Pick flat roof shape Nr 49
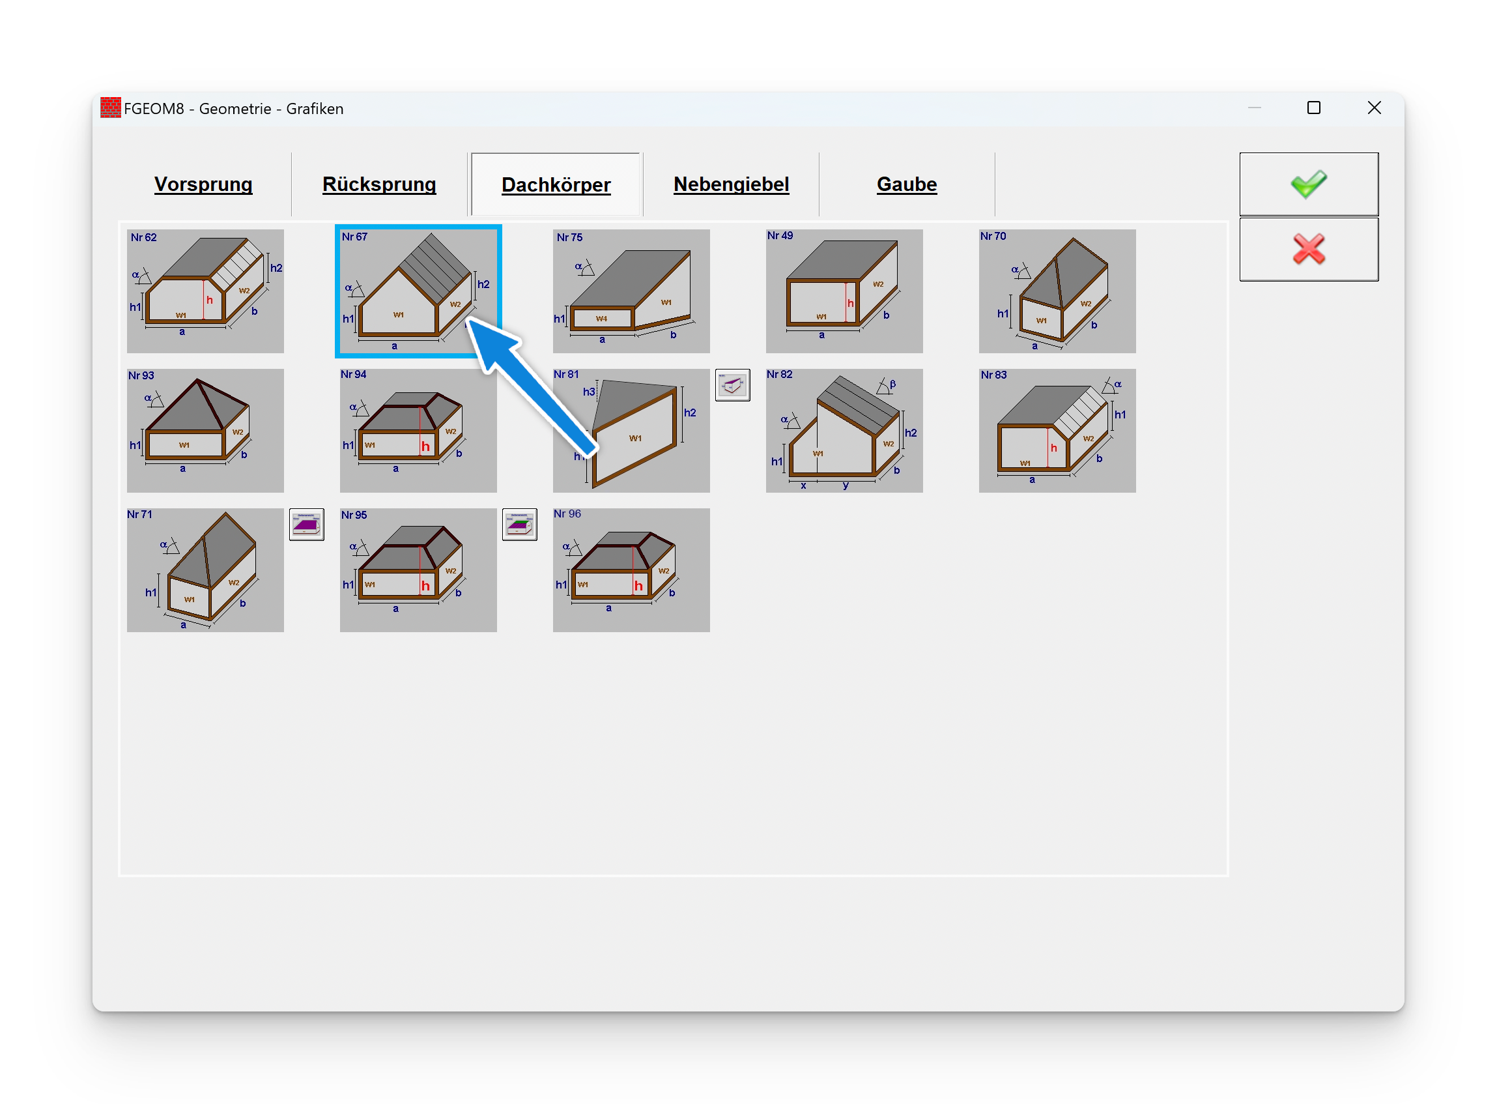The width and height of the screenshot is (1497, 1104). [x=844, y=291]
